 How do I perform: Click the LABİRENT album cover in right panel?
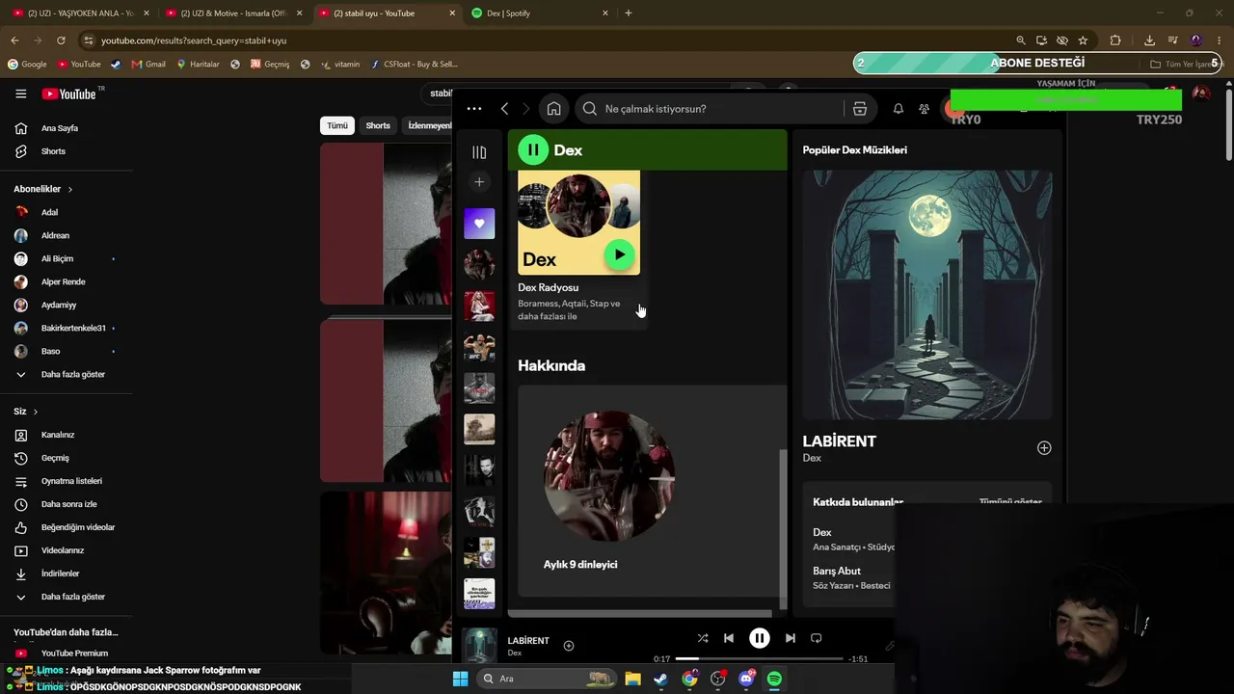(927, 295)
